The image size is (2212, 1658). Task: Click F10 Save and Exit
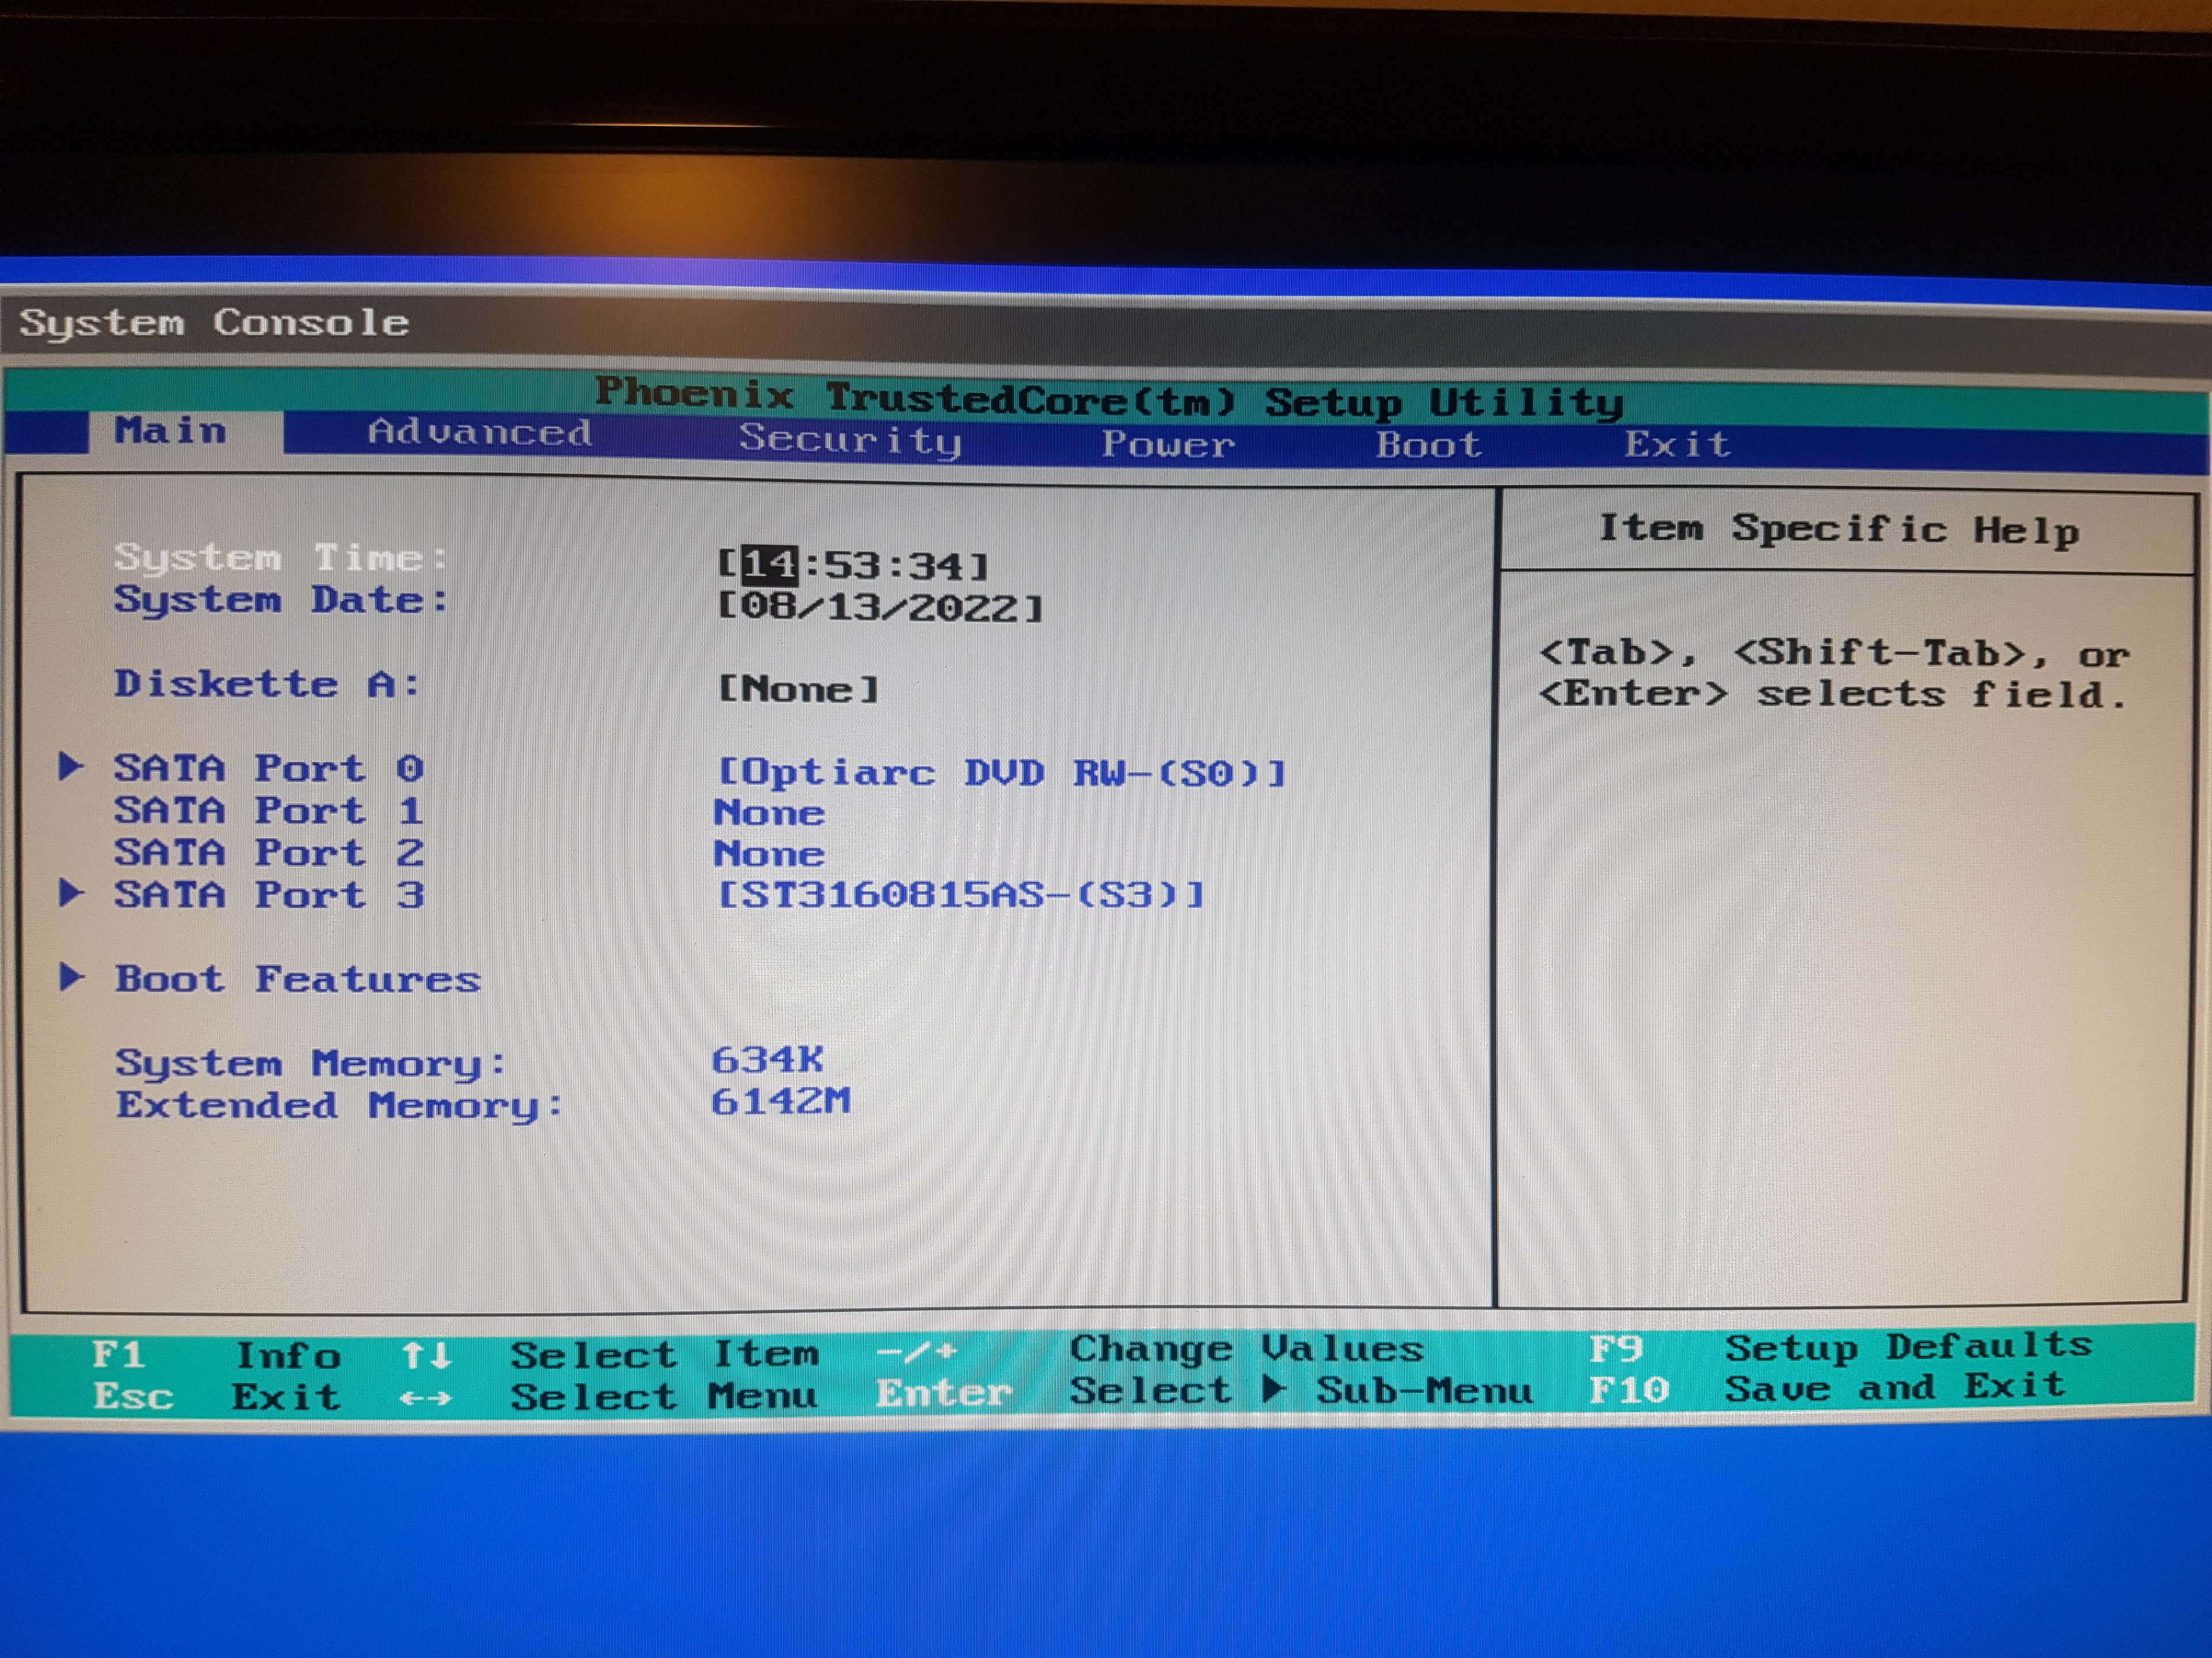click(1629, 1389)
